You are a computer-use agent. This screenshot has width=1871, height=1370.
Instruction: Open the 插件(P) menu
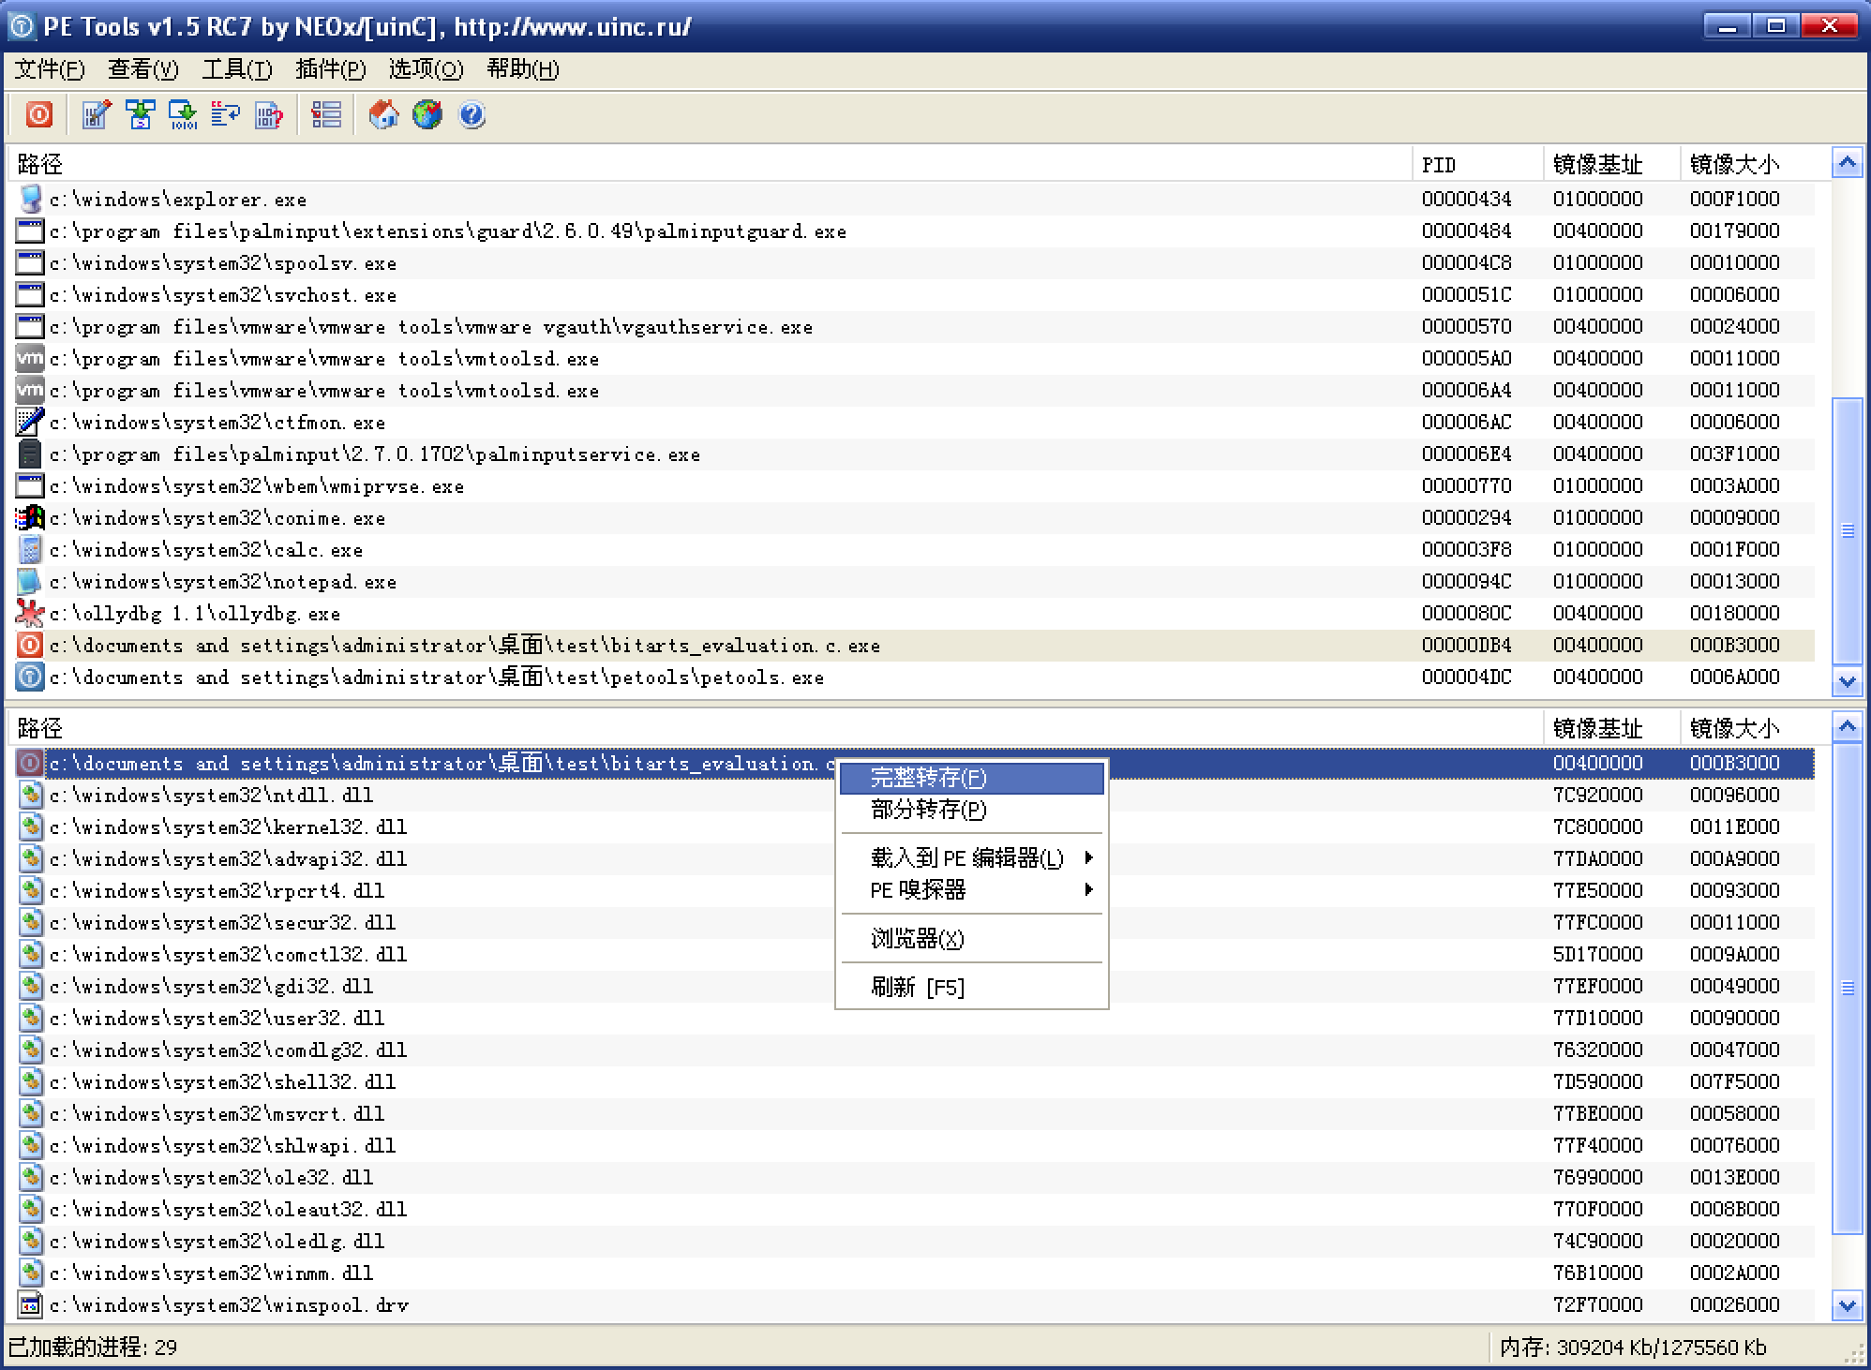[x=330, y=69]
